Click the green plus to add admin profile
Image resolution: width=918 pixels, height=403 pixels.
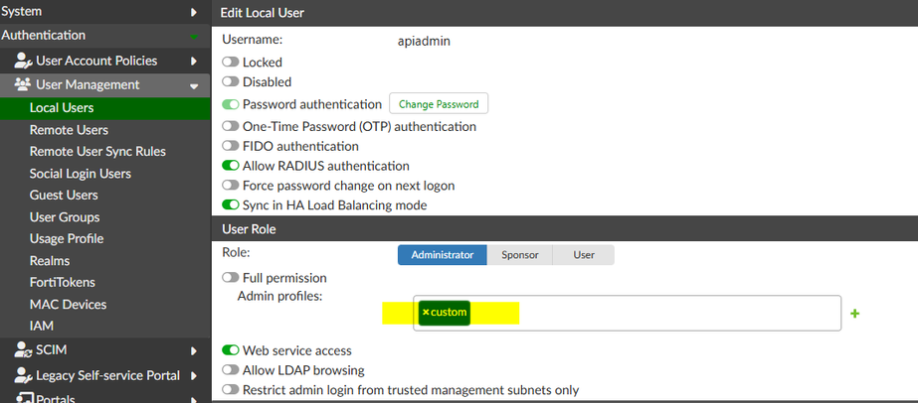point(854,314)
